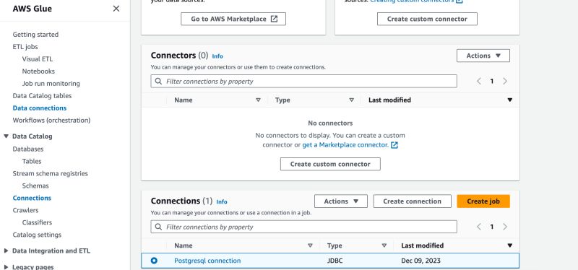Viewport: 578px width, 270px height.
Task: Click page number 1 in Connections pagination
Action: click(x=492, y=227)
